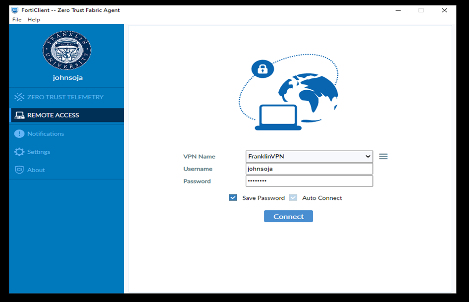Expand the VPN Name dropdown
Screen dimensions: 469x302
309,156
